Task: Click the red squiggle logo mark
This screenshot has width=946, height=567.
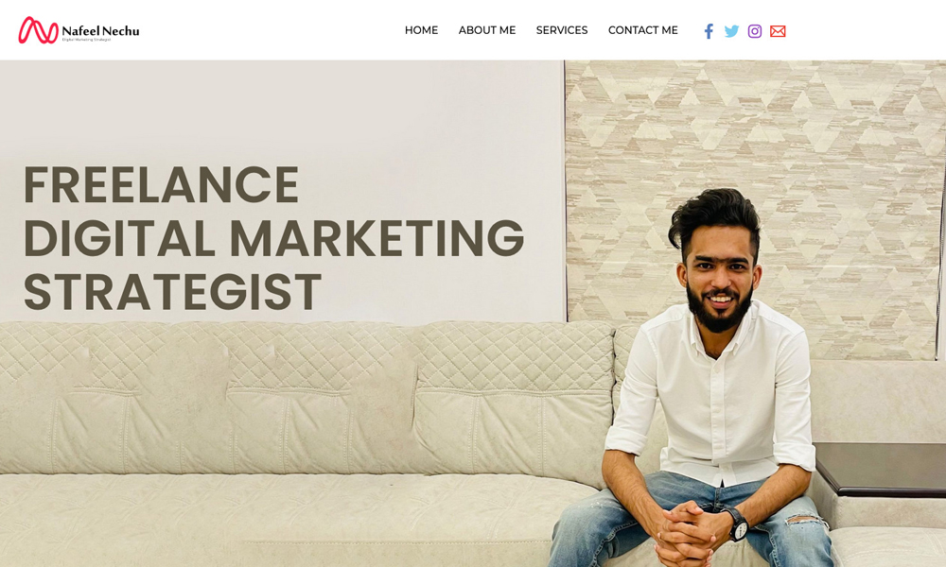Action: (x=38, y=30)
